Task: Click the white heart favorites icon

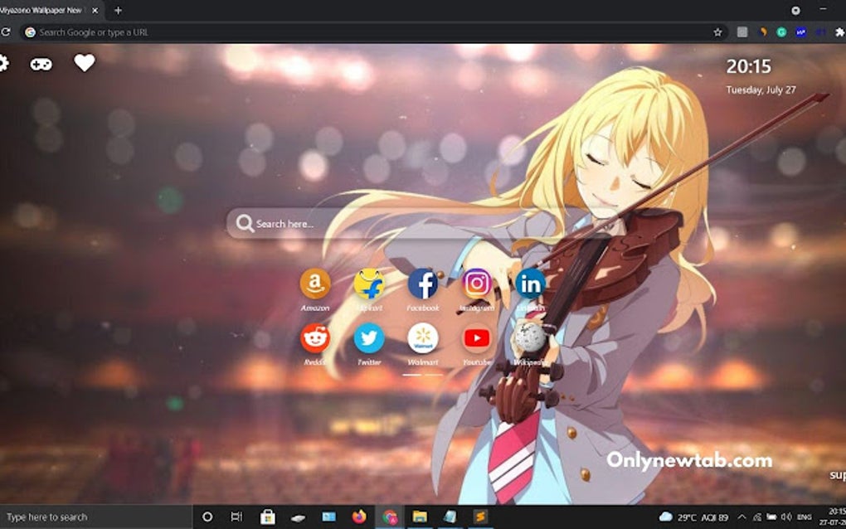Action: [84, 63]
